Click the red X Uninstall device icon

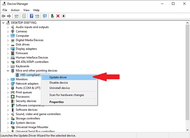pos(58,16)
